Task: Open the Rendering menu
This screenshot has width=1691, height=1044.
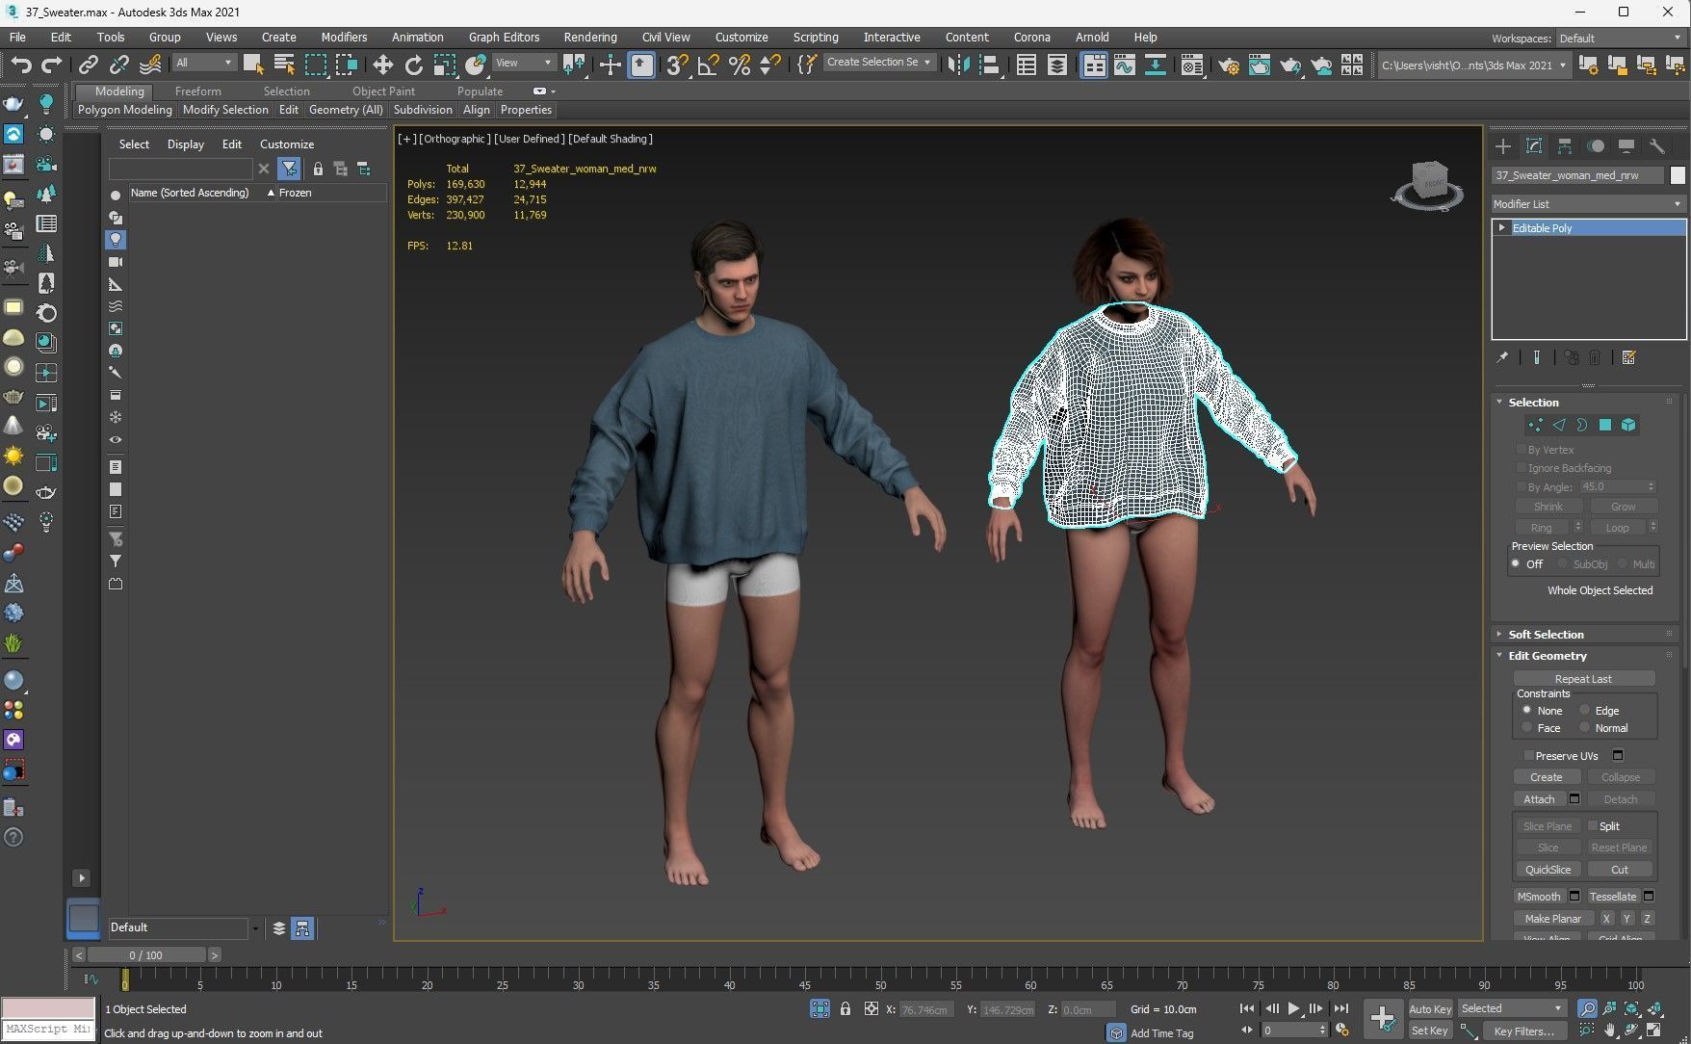Action: [590, 38]
